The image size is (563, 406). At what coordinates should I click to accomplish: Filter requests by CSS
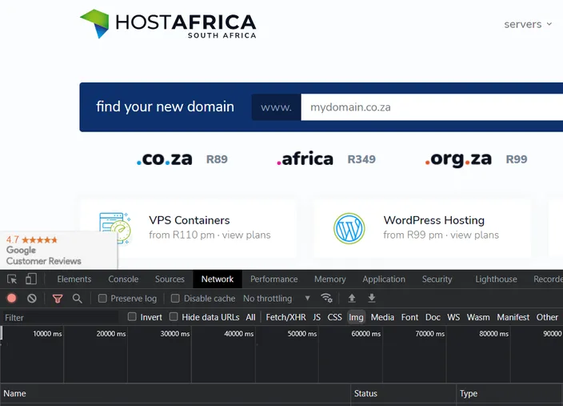334,317
